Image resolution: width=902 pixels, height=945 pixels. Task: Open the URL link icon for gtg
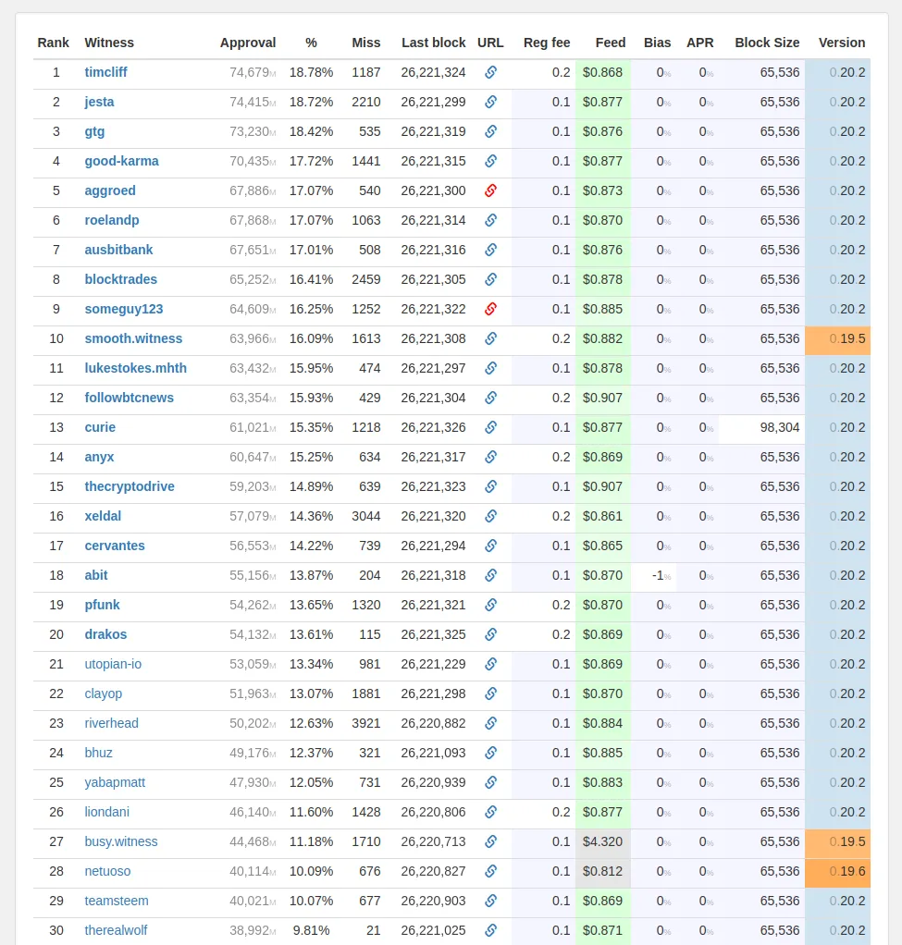click(491, 131)
